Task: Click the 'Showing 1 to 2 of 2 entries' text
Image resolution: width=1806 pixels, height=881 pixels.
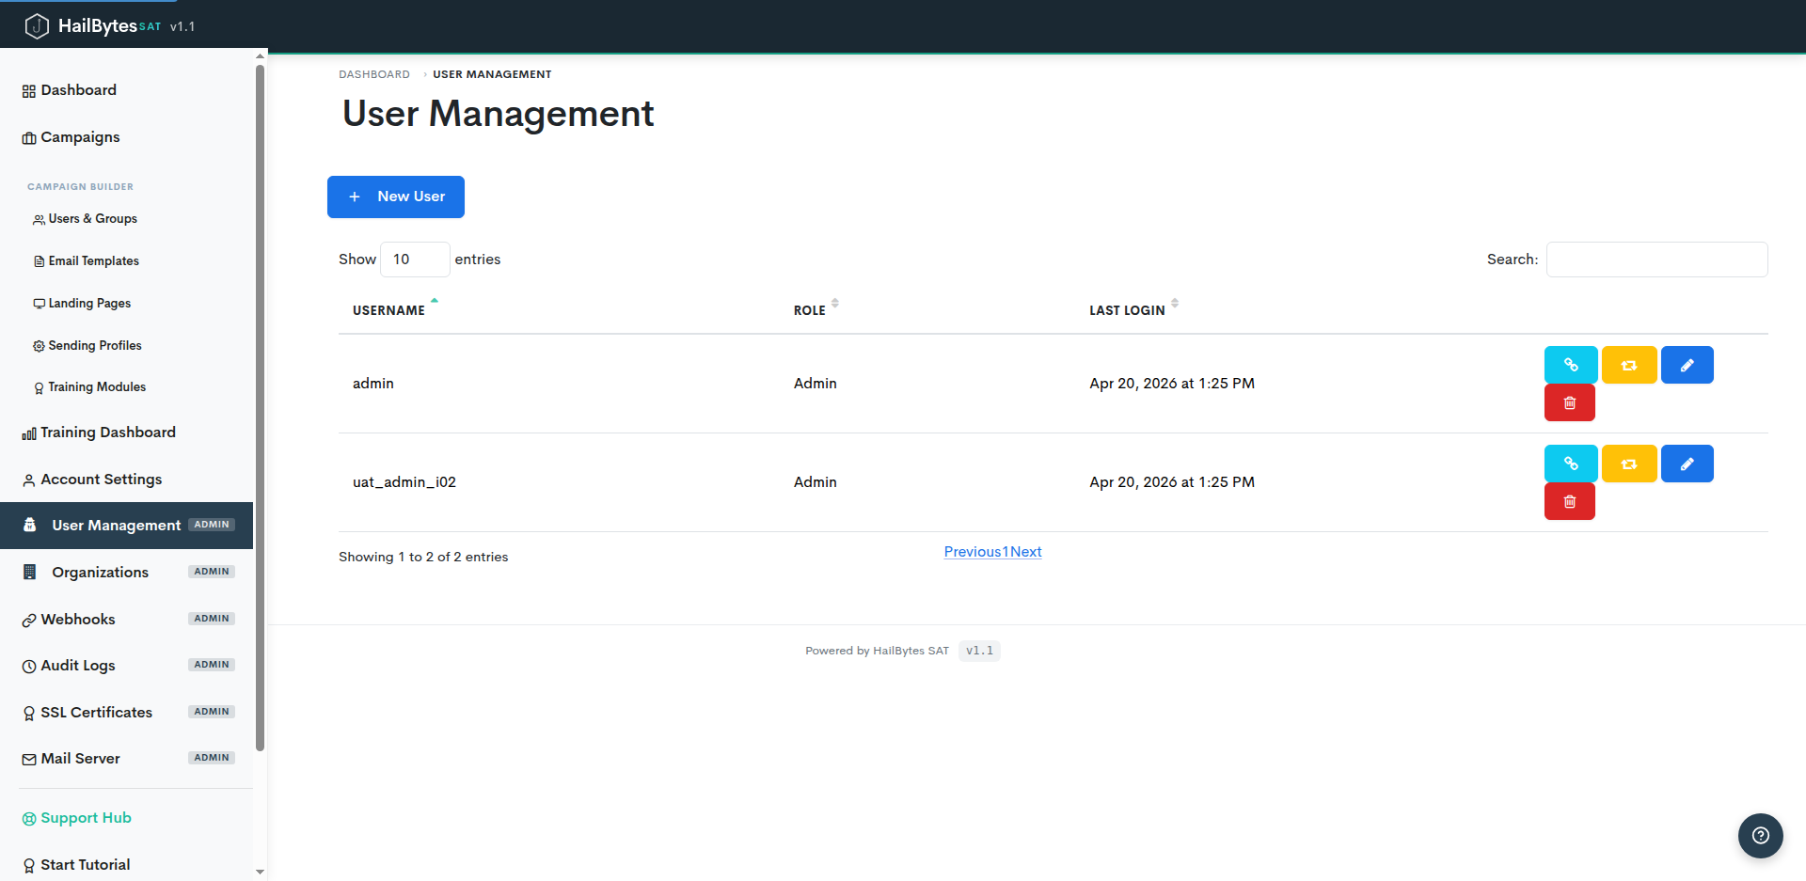Action: click(423, 558)
